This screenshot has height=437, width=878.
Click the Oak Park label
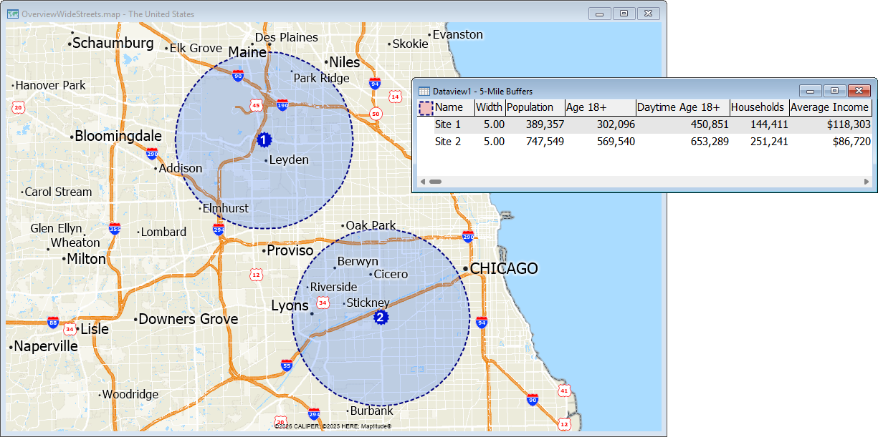[372, 225]
